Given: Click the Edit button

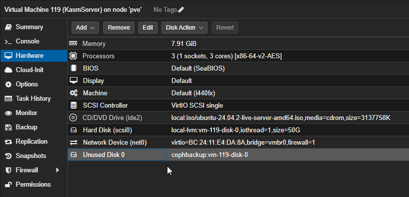Looking at the screenshot, I should coord(148,28).
